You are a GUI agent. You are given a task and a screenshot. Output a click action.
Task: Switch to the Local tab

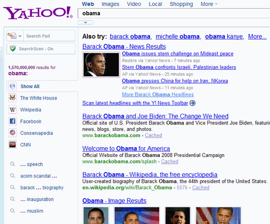(156, 4)
